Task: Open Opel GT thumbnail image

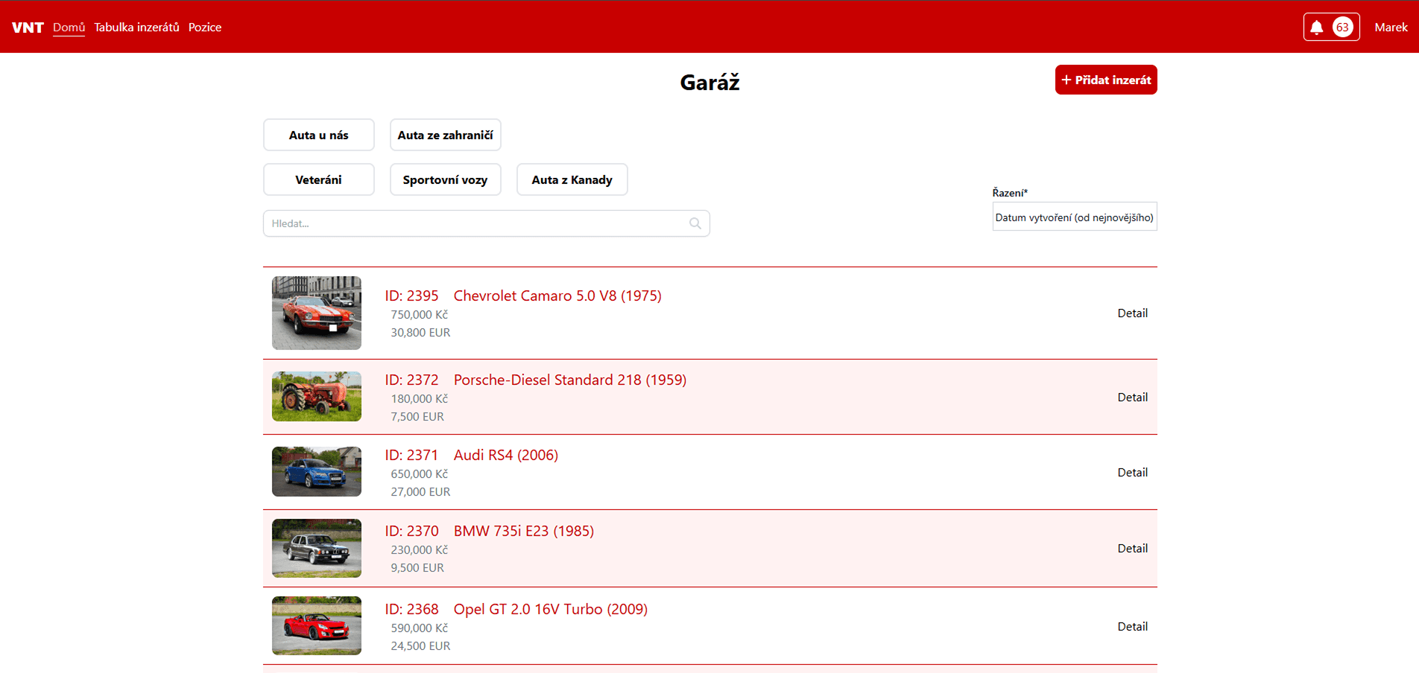Action: (x=317, y=626)
